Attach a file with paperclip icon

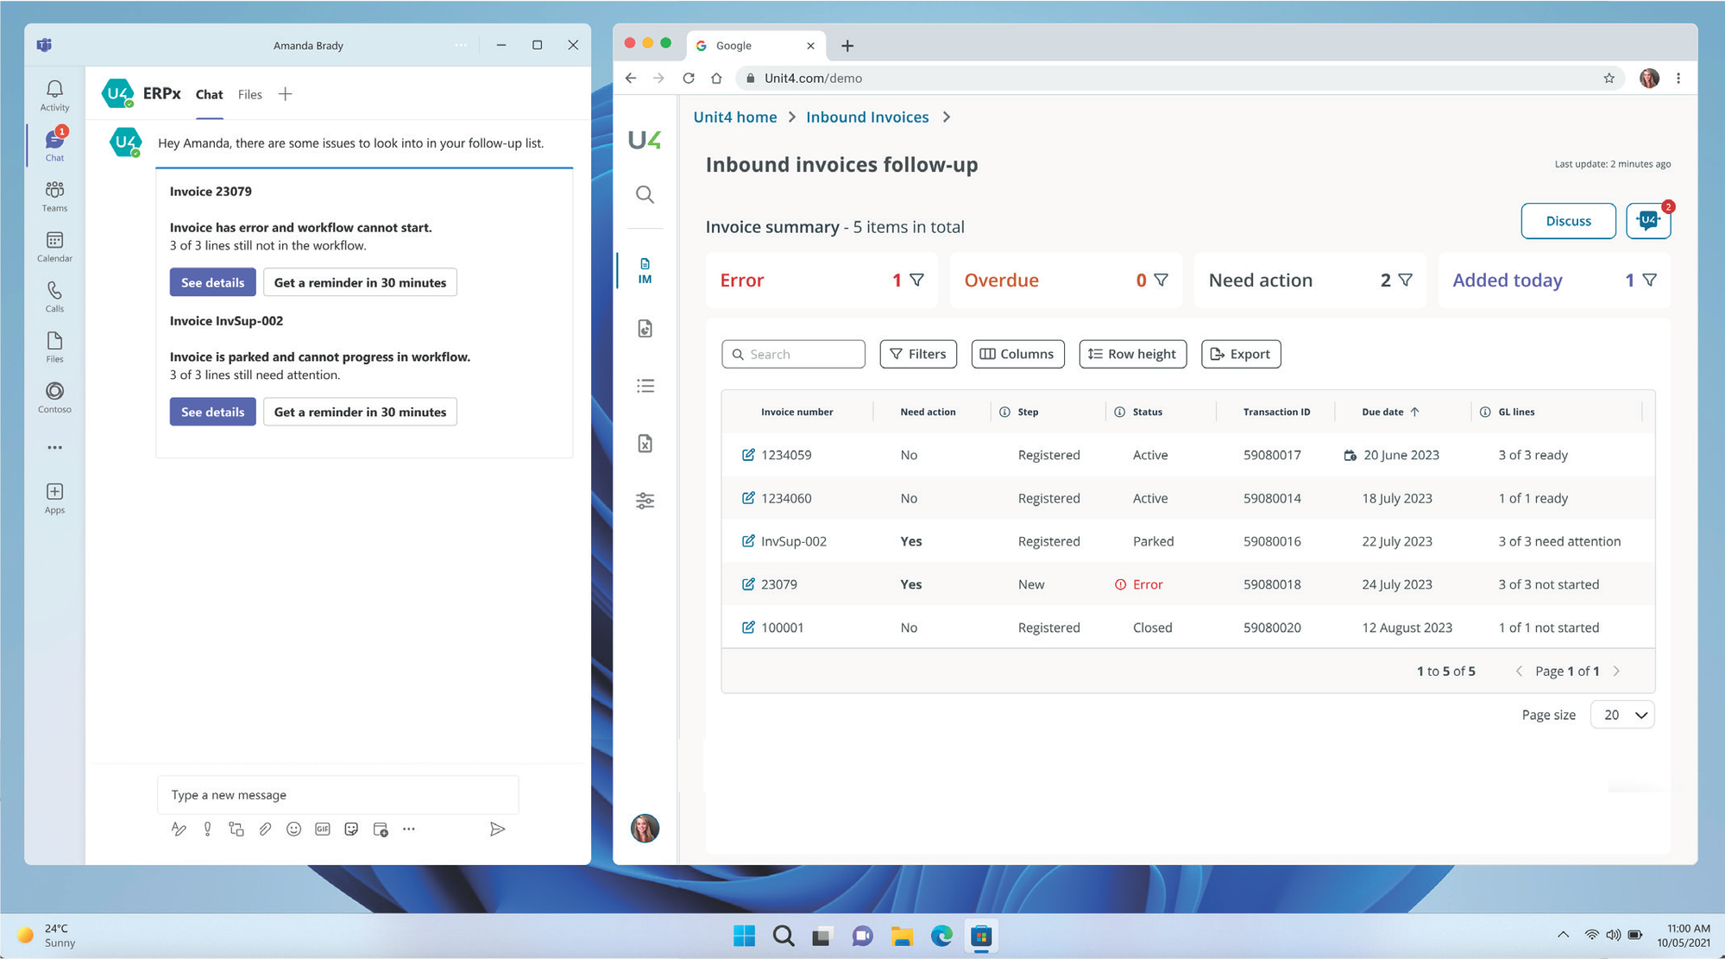(x=265, y=829)
